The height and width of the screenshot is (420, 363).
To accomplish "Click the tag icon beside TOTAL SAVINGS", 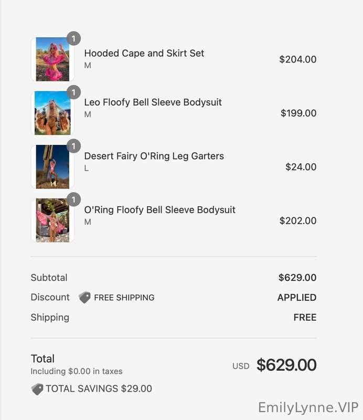I will [37, 389].
